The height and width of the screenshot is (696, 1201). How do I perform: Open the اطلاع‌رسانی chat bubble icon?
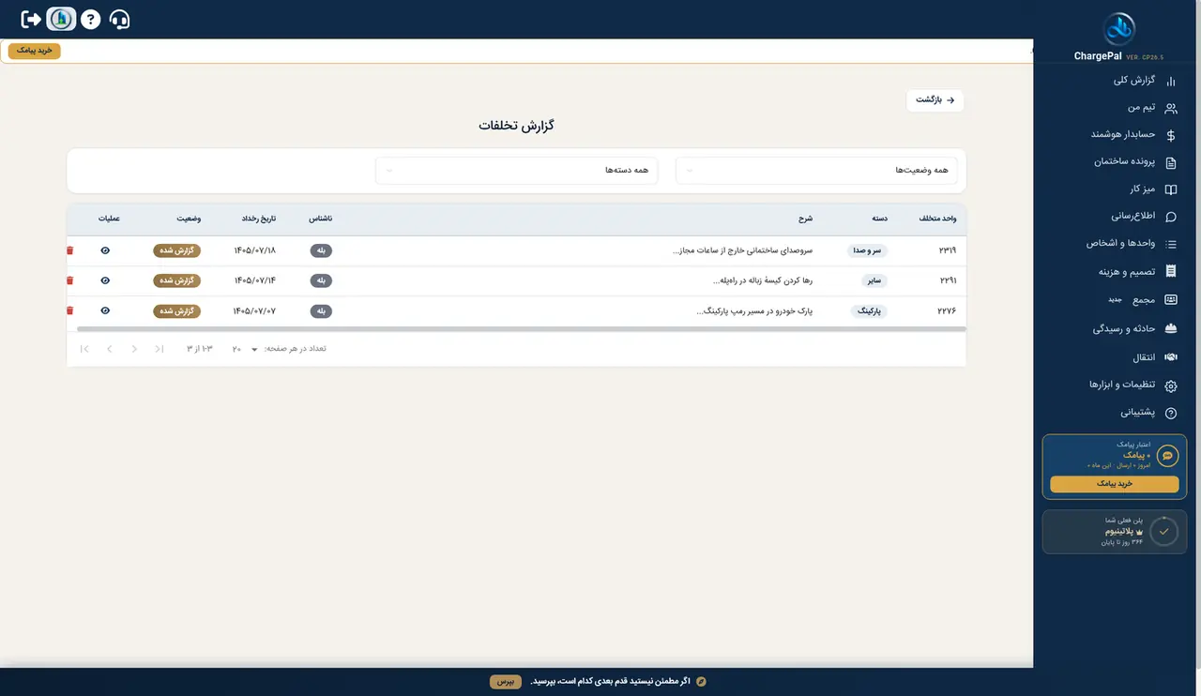tap(1170, 217)
